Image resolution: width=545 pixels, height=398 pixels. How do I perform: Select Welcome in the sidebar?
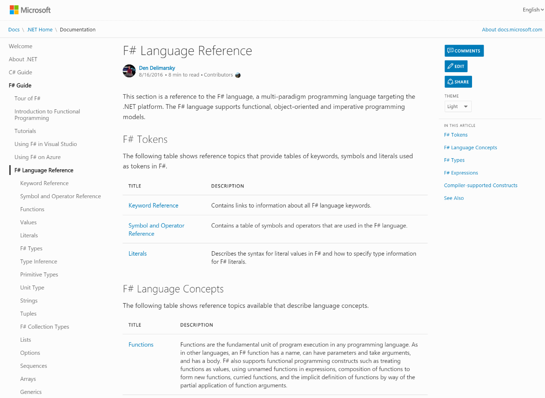click(x=20, y=46)
